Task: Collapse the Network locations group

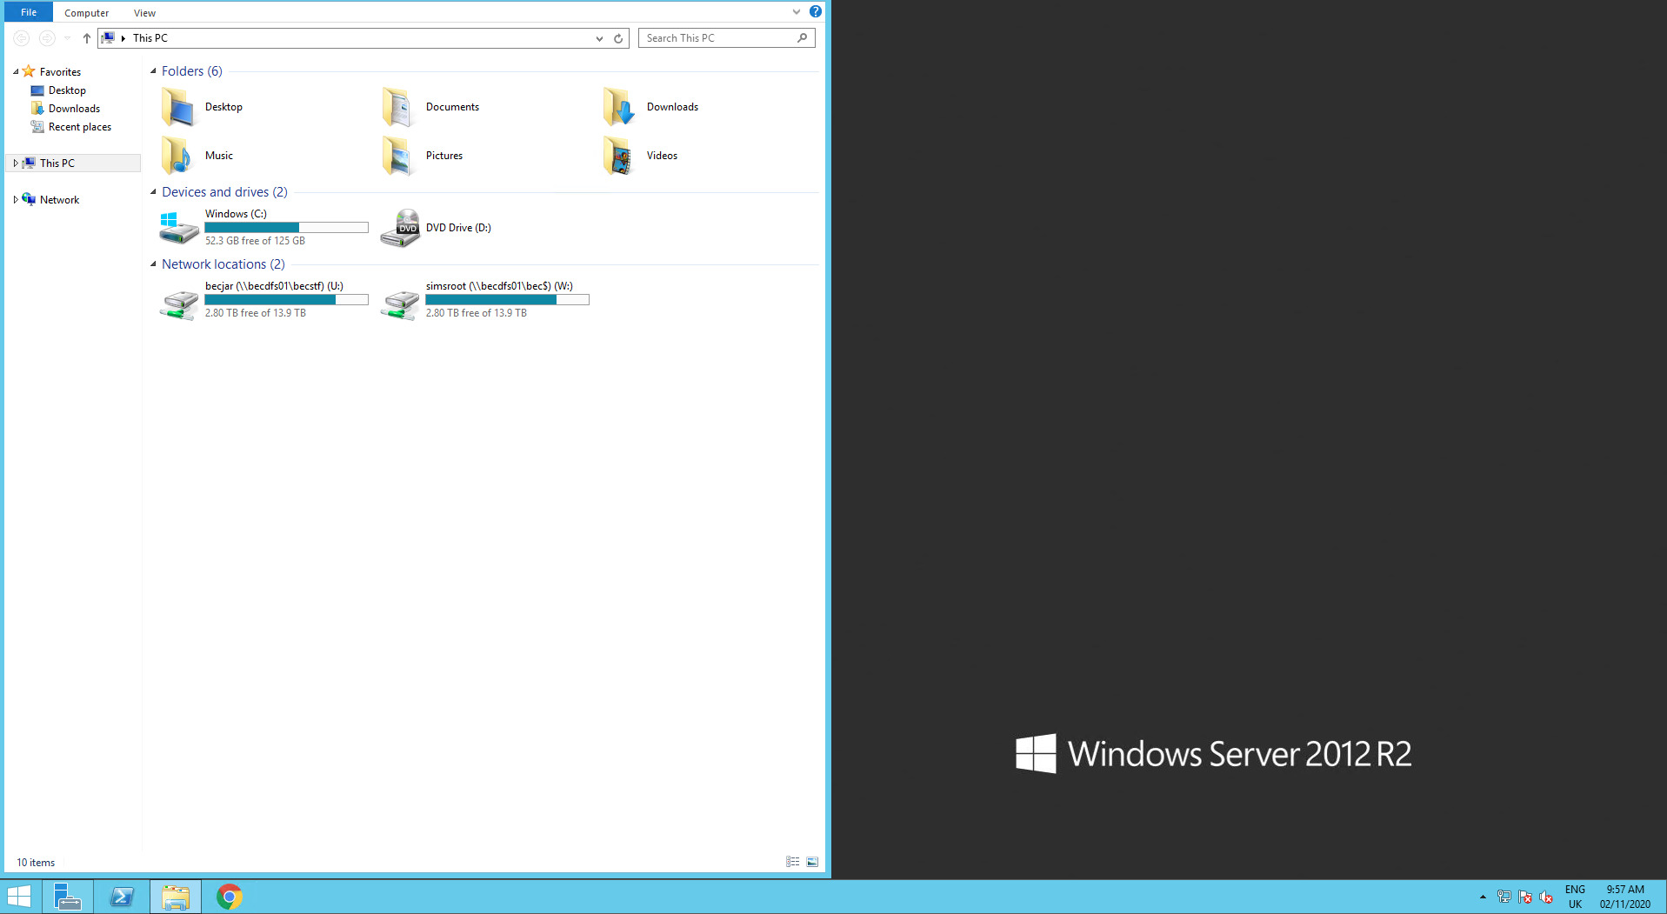Action: click(x=154, y=264)
